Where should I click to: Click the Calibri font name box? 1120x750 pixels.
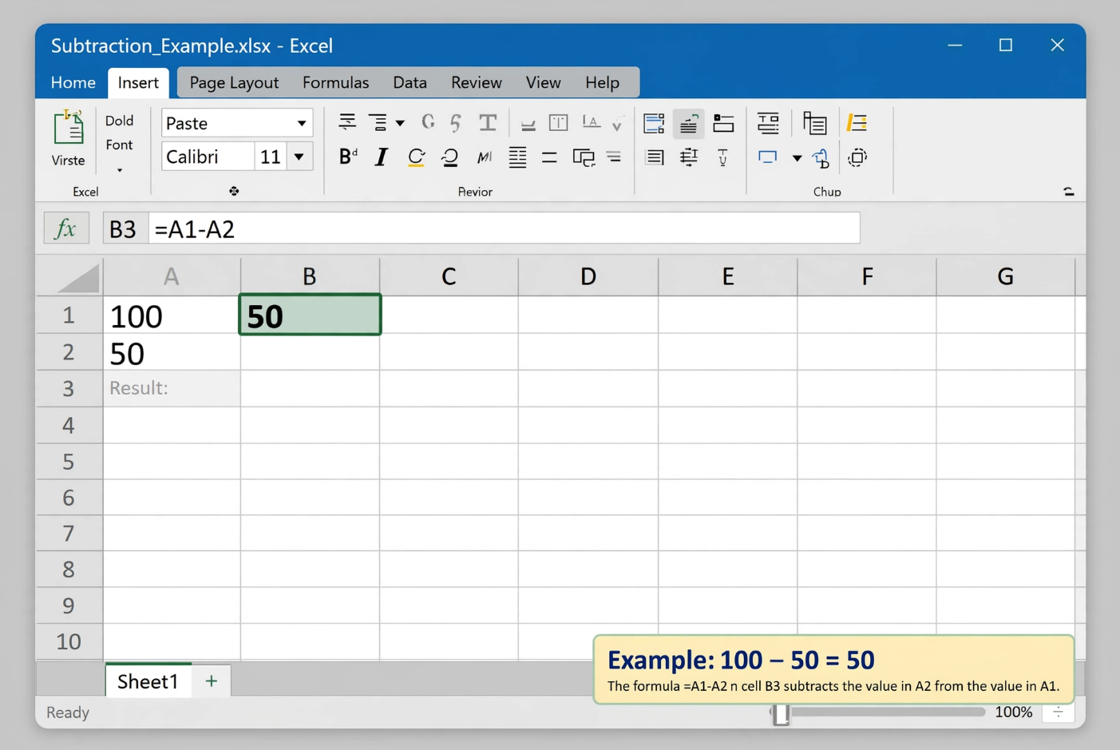[x=208, y=157]
